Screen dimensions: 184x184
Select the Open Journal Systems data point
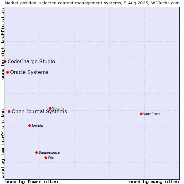(x=9, y=111)
